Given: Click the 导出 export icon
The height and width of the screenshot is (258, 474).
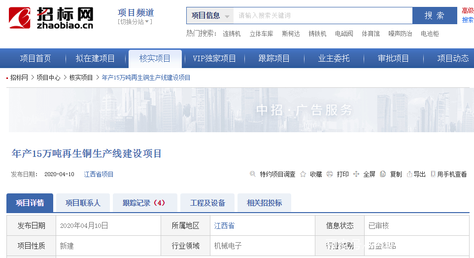Looking at the screenshot, I should tap(409, 174).
